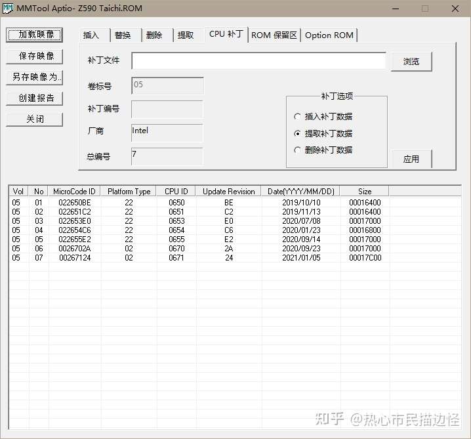Click the 补丁文件 input field
This screenshot has width=471, height=439.
(x=258, y=61)
